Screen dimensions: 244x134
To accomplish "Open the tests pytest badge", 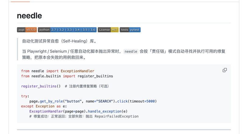I will click(x=130, y=30).
